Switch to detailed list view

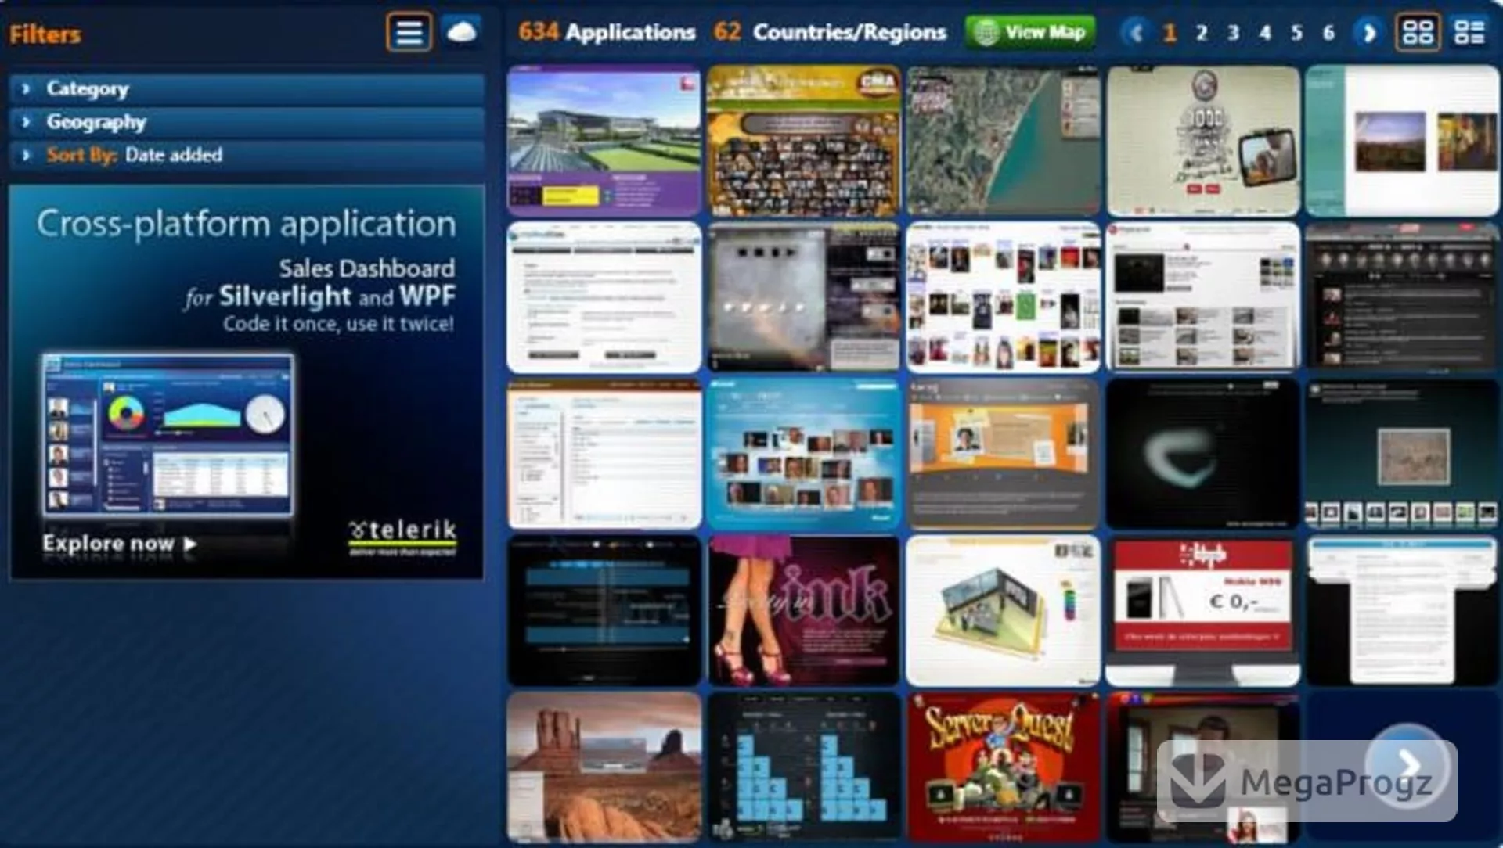point(1469,33)
